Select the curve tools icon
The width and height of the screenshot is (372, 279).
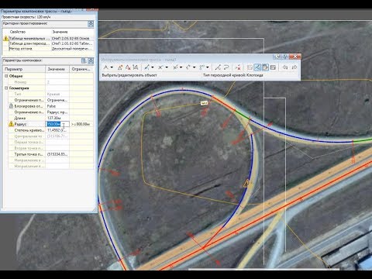(x=160, y=67)
